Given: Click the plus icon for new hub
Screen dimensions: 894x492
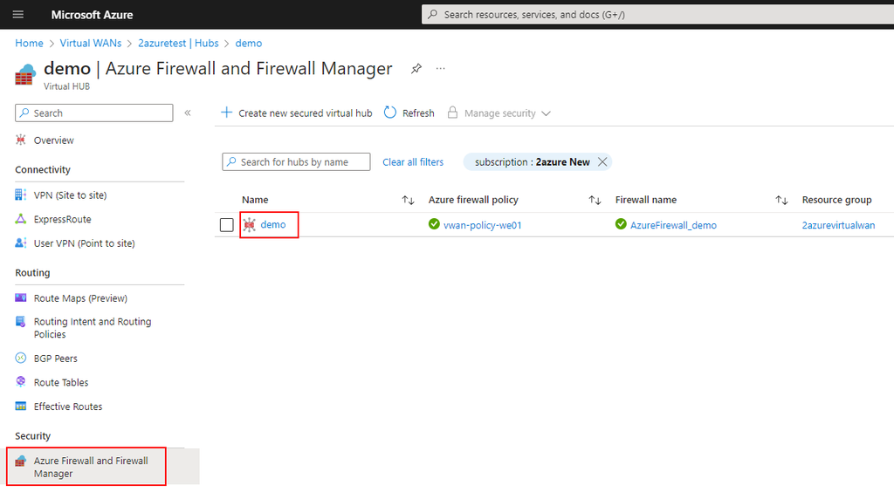Looking at the screenshot, I should pos(226,113).
